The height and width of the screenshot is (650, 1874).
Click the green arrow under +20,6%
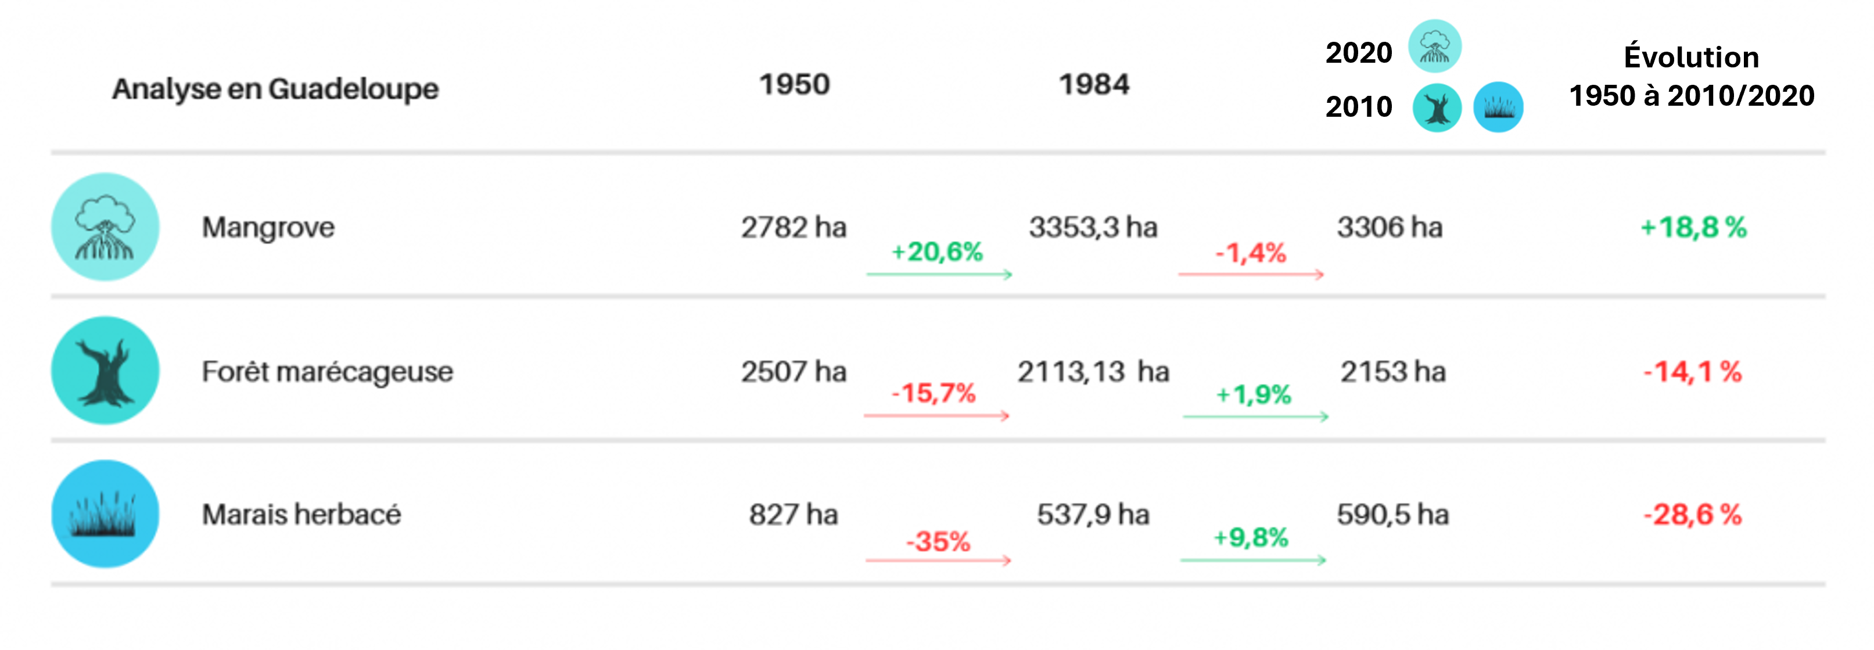pos(939,274)
